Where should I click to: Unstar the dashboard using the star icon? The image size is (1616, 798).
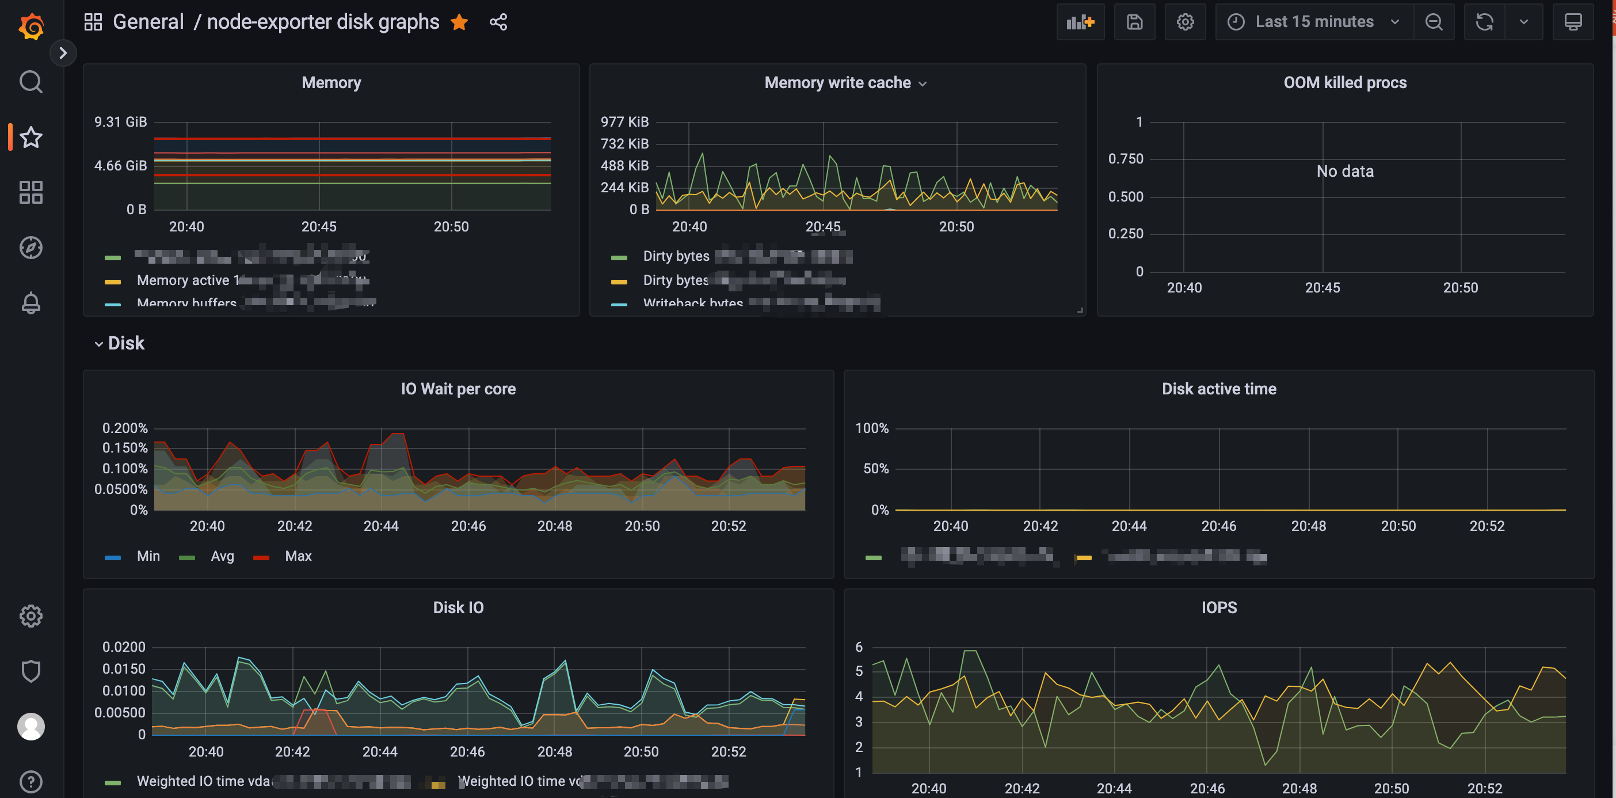459,22
